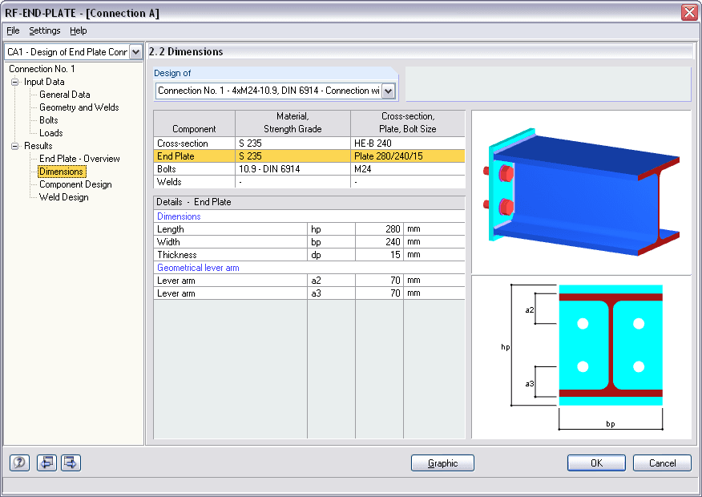Open Bolts input page in tree
The image size is (702, 497).
click(49, 120)
